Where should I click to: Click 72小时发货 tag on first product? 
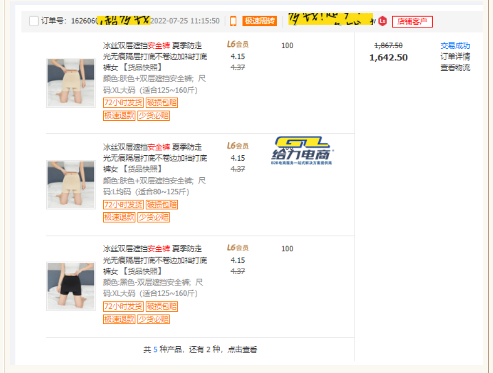[x=123, y=103]
